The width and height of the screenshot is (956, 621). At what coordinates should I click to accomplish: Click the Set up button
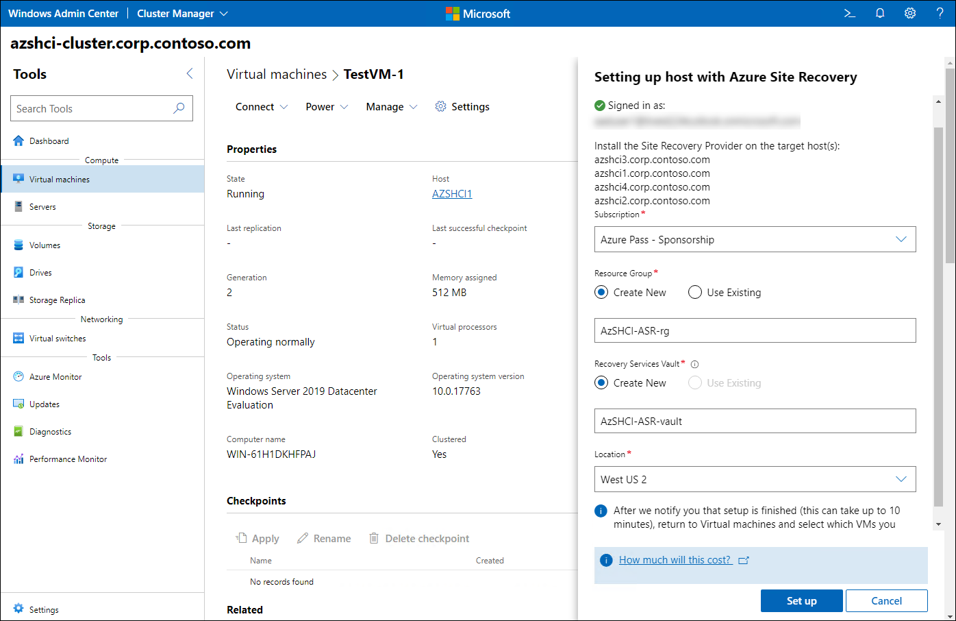(x=801, y=600)
